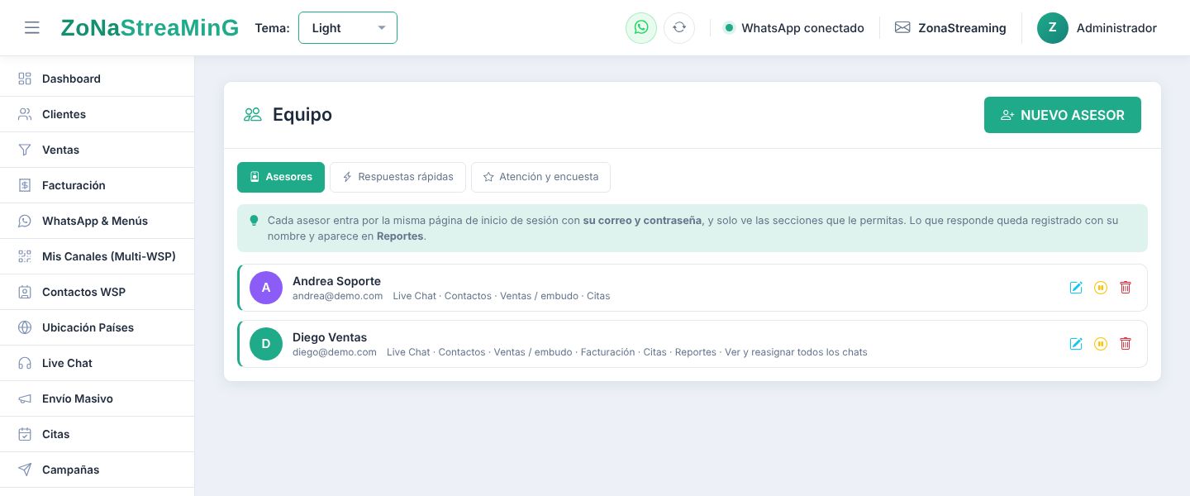Open WhatsApp & Menús in sidebar

[x=97, y=221]
